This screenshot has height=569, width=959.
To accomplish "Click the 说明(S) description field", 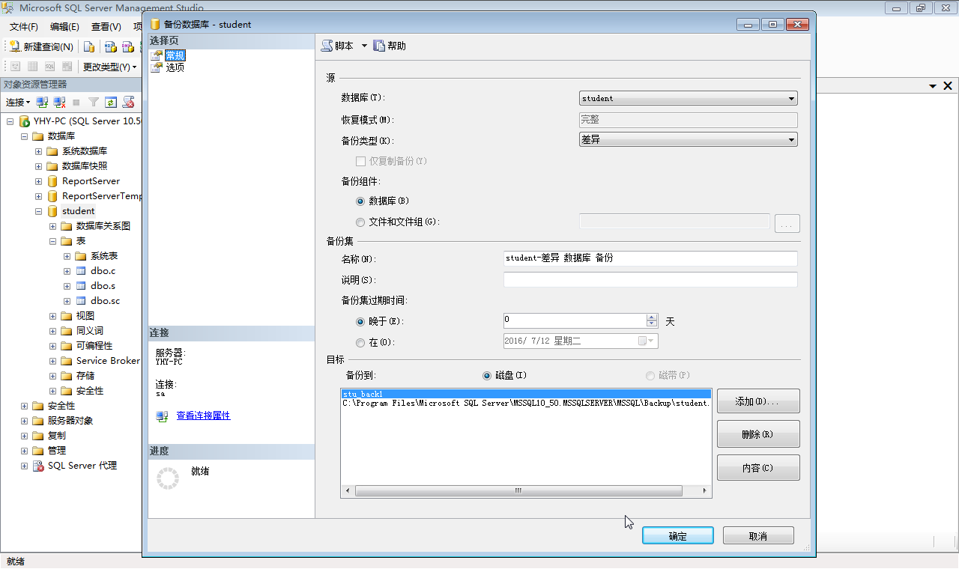I will coord(650,279).
